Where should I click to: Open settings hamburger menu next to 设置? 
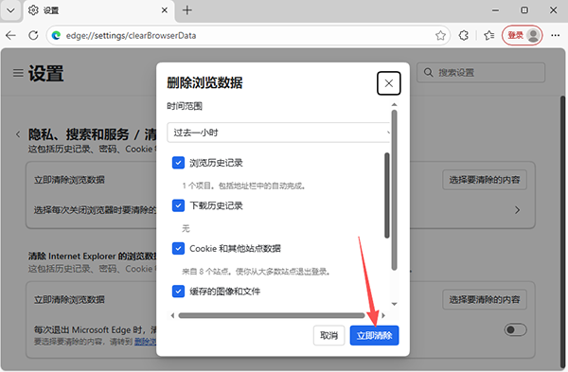tap(18, 73)
